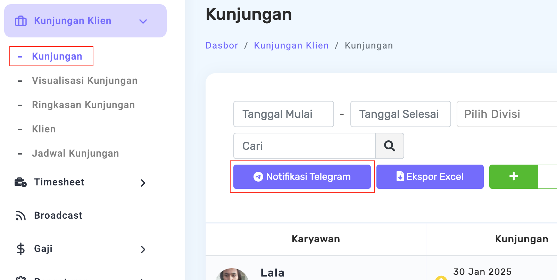Screen dimensions: 557x280
Task: Select the employee name Lala
Action: pyautogui.click(x=273, y=273)
